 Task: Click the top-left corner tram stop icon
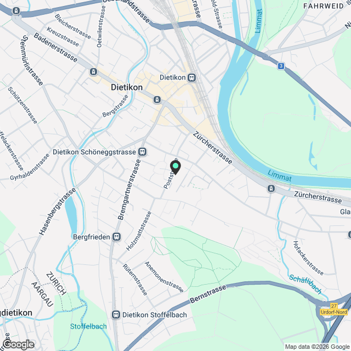(x=16, y=11)
